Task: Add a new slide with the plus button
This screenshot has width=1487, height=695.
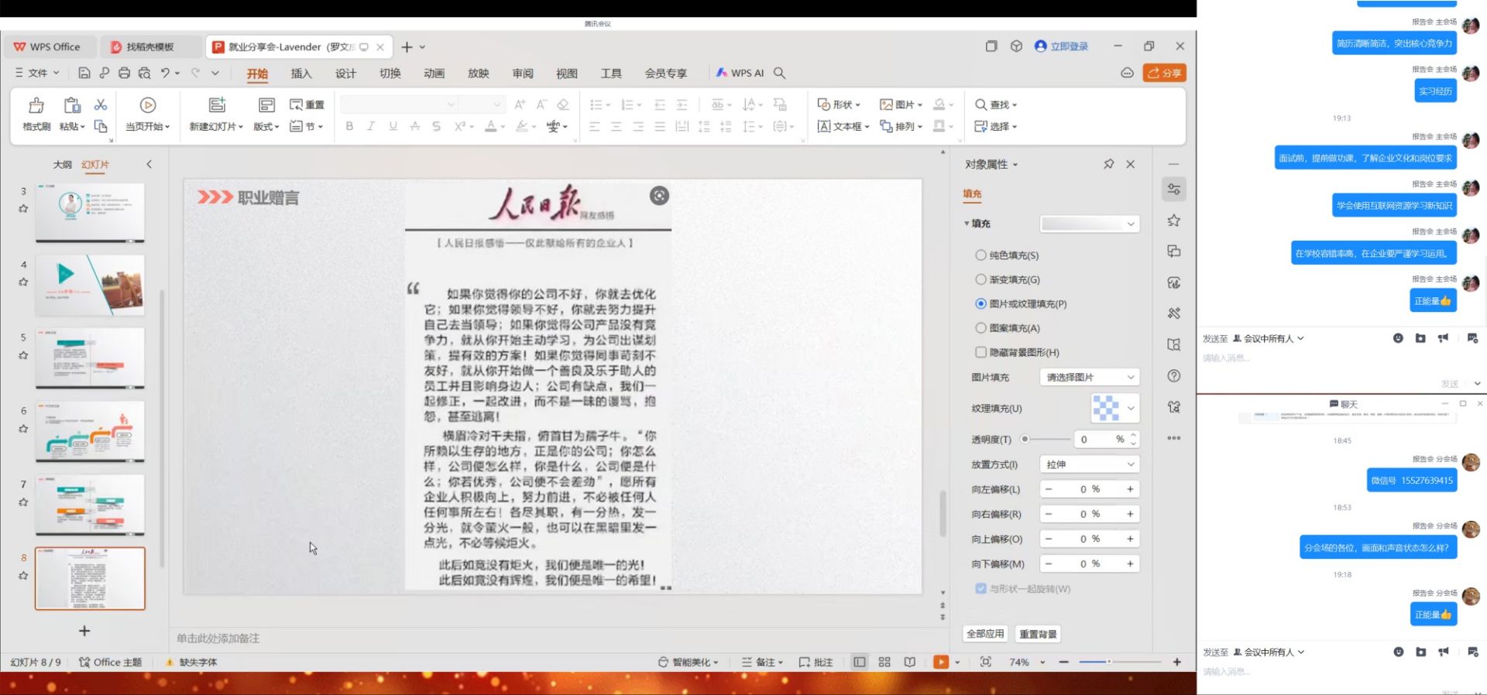Action: click(84, 631)
